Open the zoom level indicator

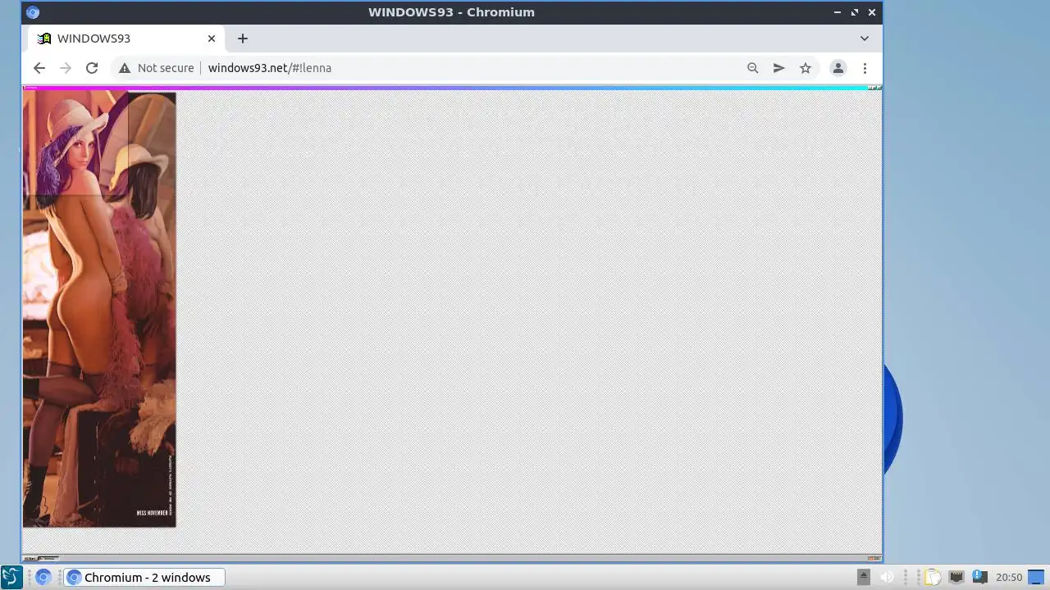tap(752, 68)
